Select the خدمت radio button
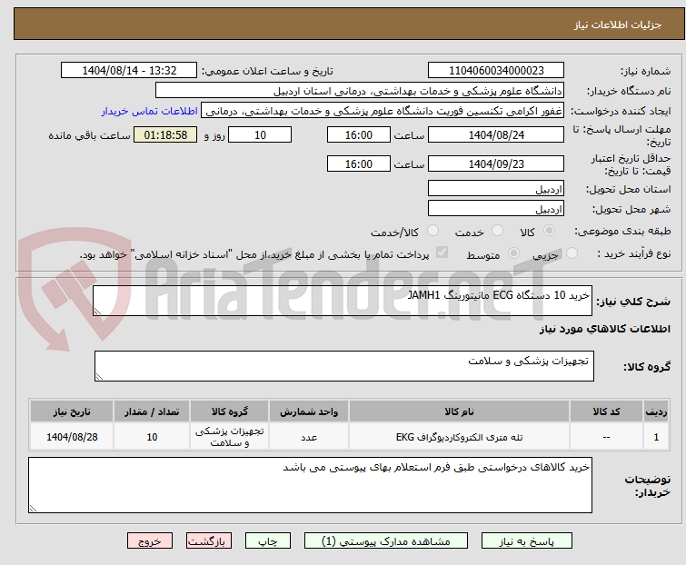This screenshot has height=565, width=686. pos(497,231)
